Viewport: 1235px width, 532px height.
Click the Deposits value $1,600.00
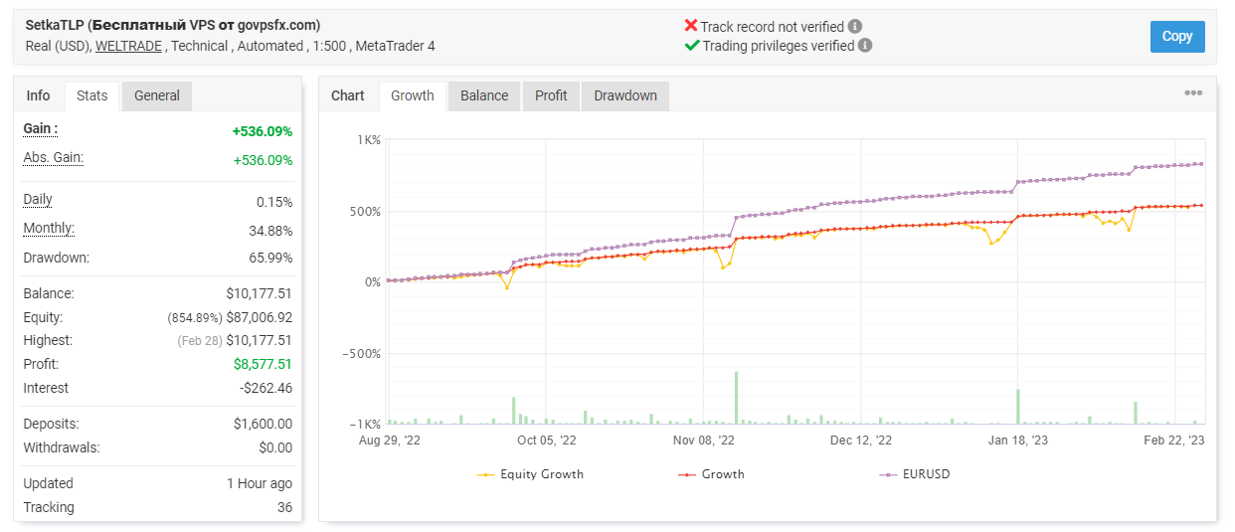click(x=263, y=424)
